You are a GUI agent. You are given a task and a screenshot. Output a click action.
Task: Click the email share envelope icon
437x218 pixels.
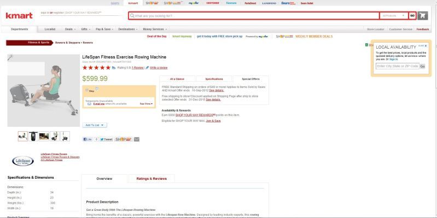tap(137, 139)
